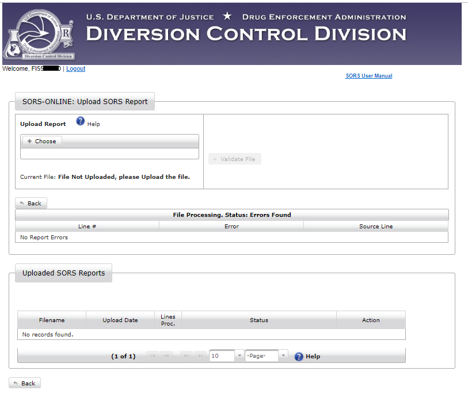Image resolution: width=468 pixels, height=394 pixels.
Task: Click the Line # column header
Action: pos(87,227)
